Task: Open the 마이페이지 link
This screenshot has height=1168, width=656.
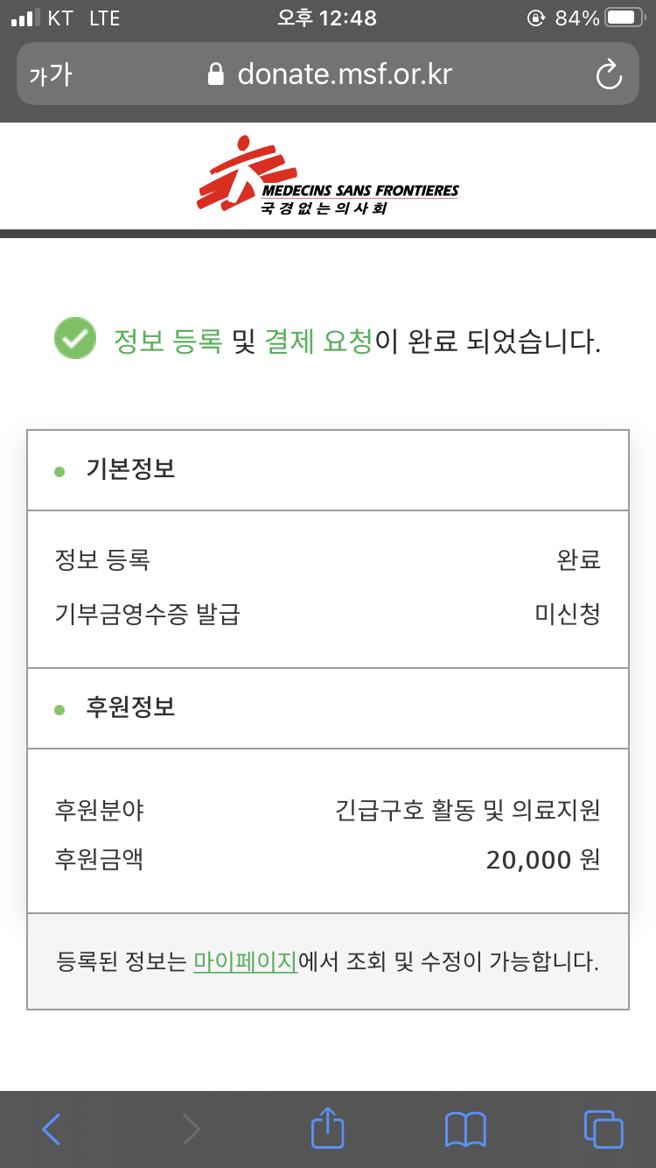Action: pyautogui.click(x=246, y=962)
